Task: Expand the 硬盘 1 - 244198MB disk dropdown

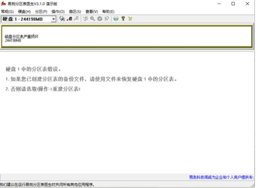Action: 54,19
